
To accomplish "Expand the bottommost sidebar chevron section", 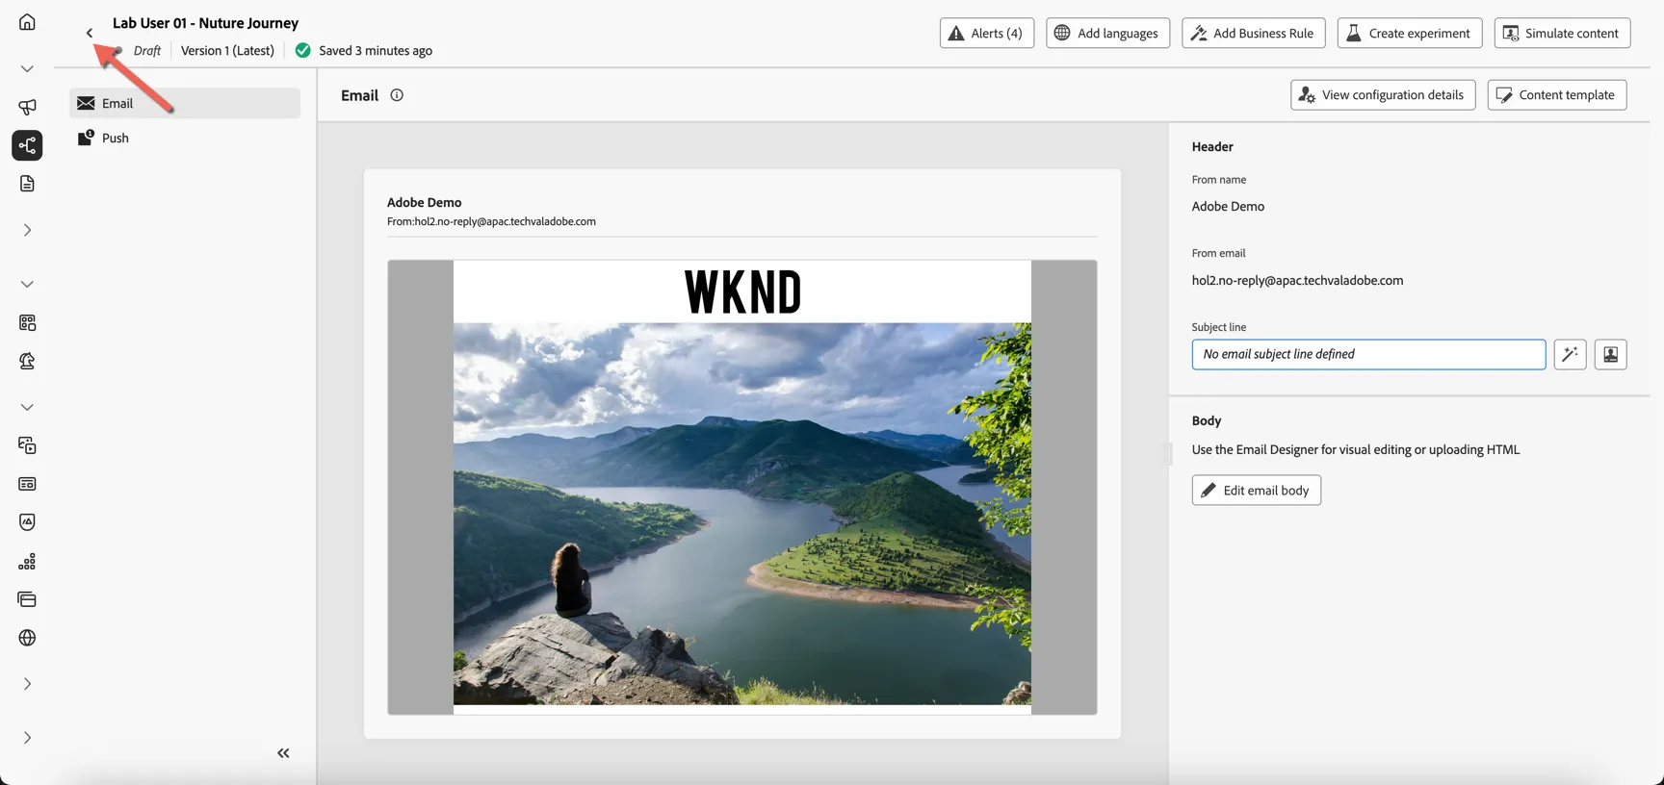I will click(x=27, y=738).
